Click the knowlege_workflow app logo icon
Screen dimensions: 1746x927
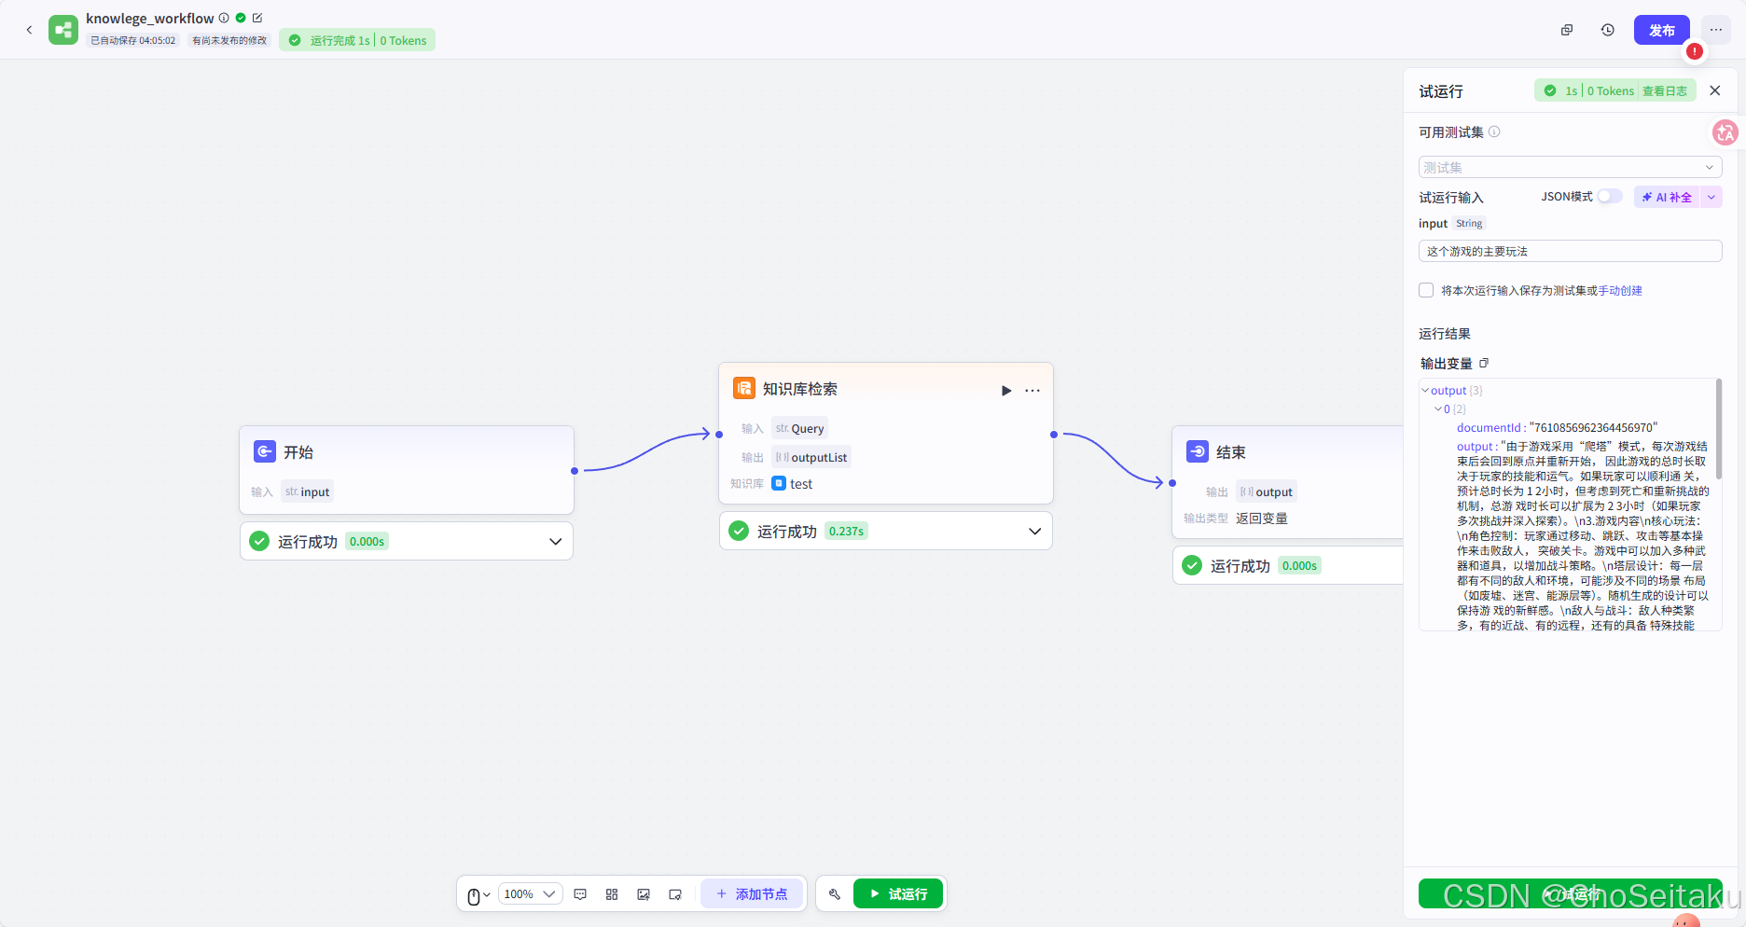[x=63, y=30]
